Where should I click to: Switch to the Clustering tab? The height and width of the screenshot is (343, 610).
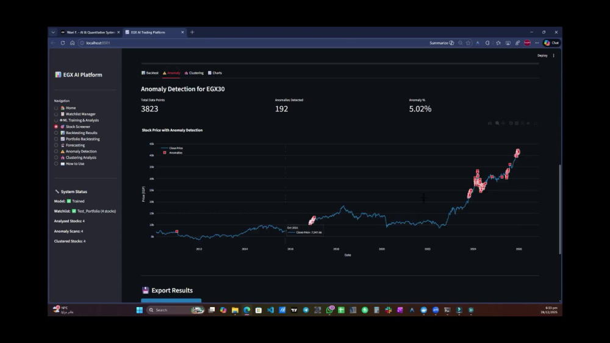[194, 73]
